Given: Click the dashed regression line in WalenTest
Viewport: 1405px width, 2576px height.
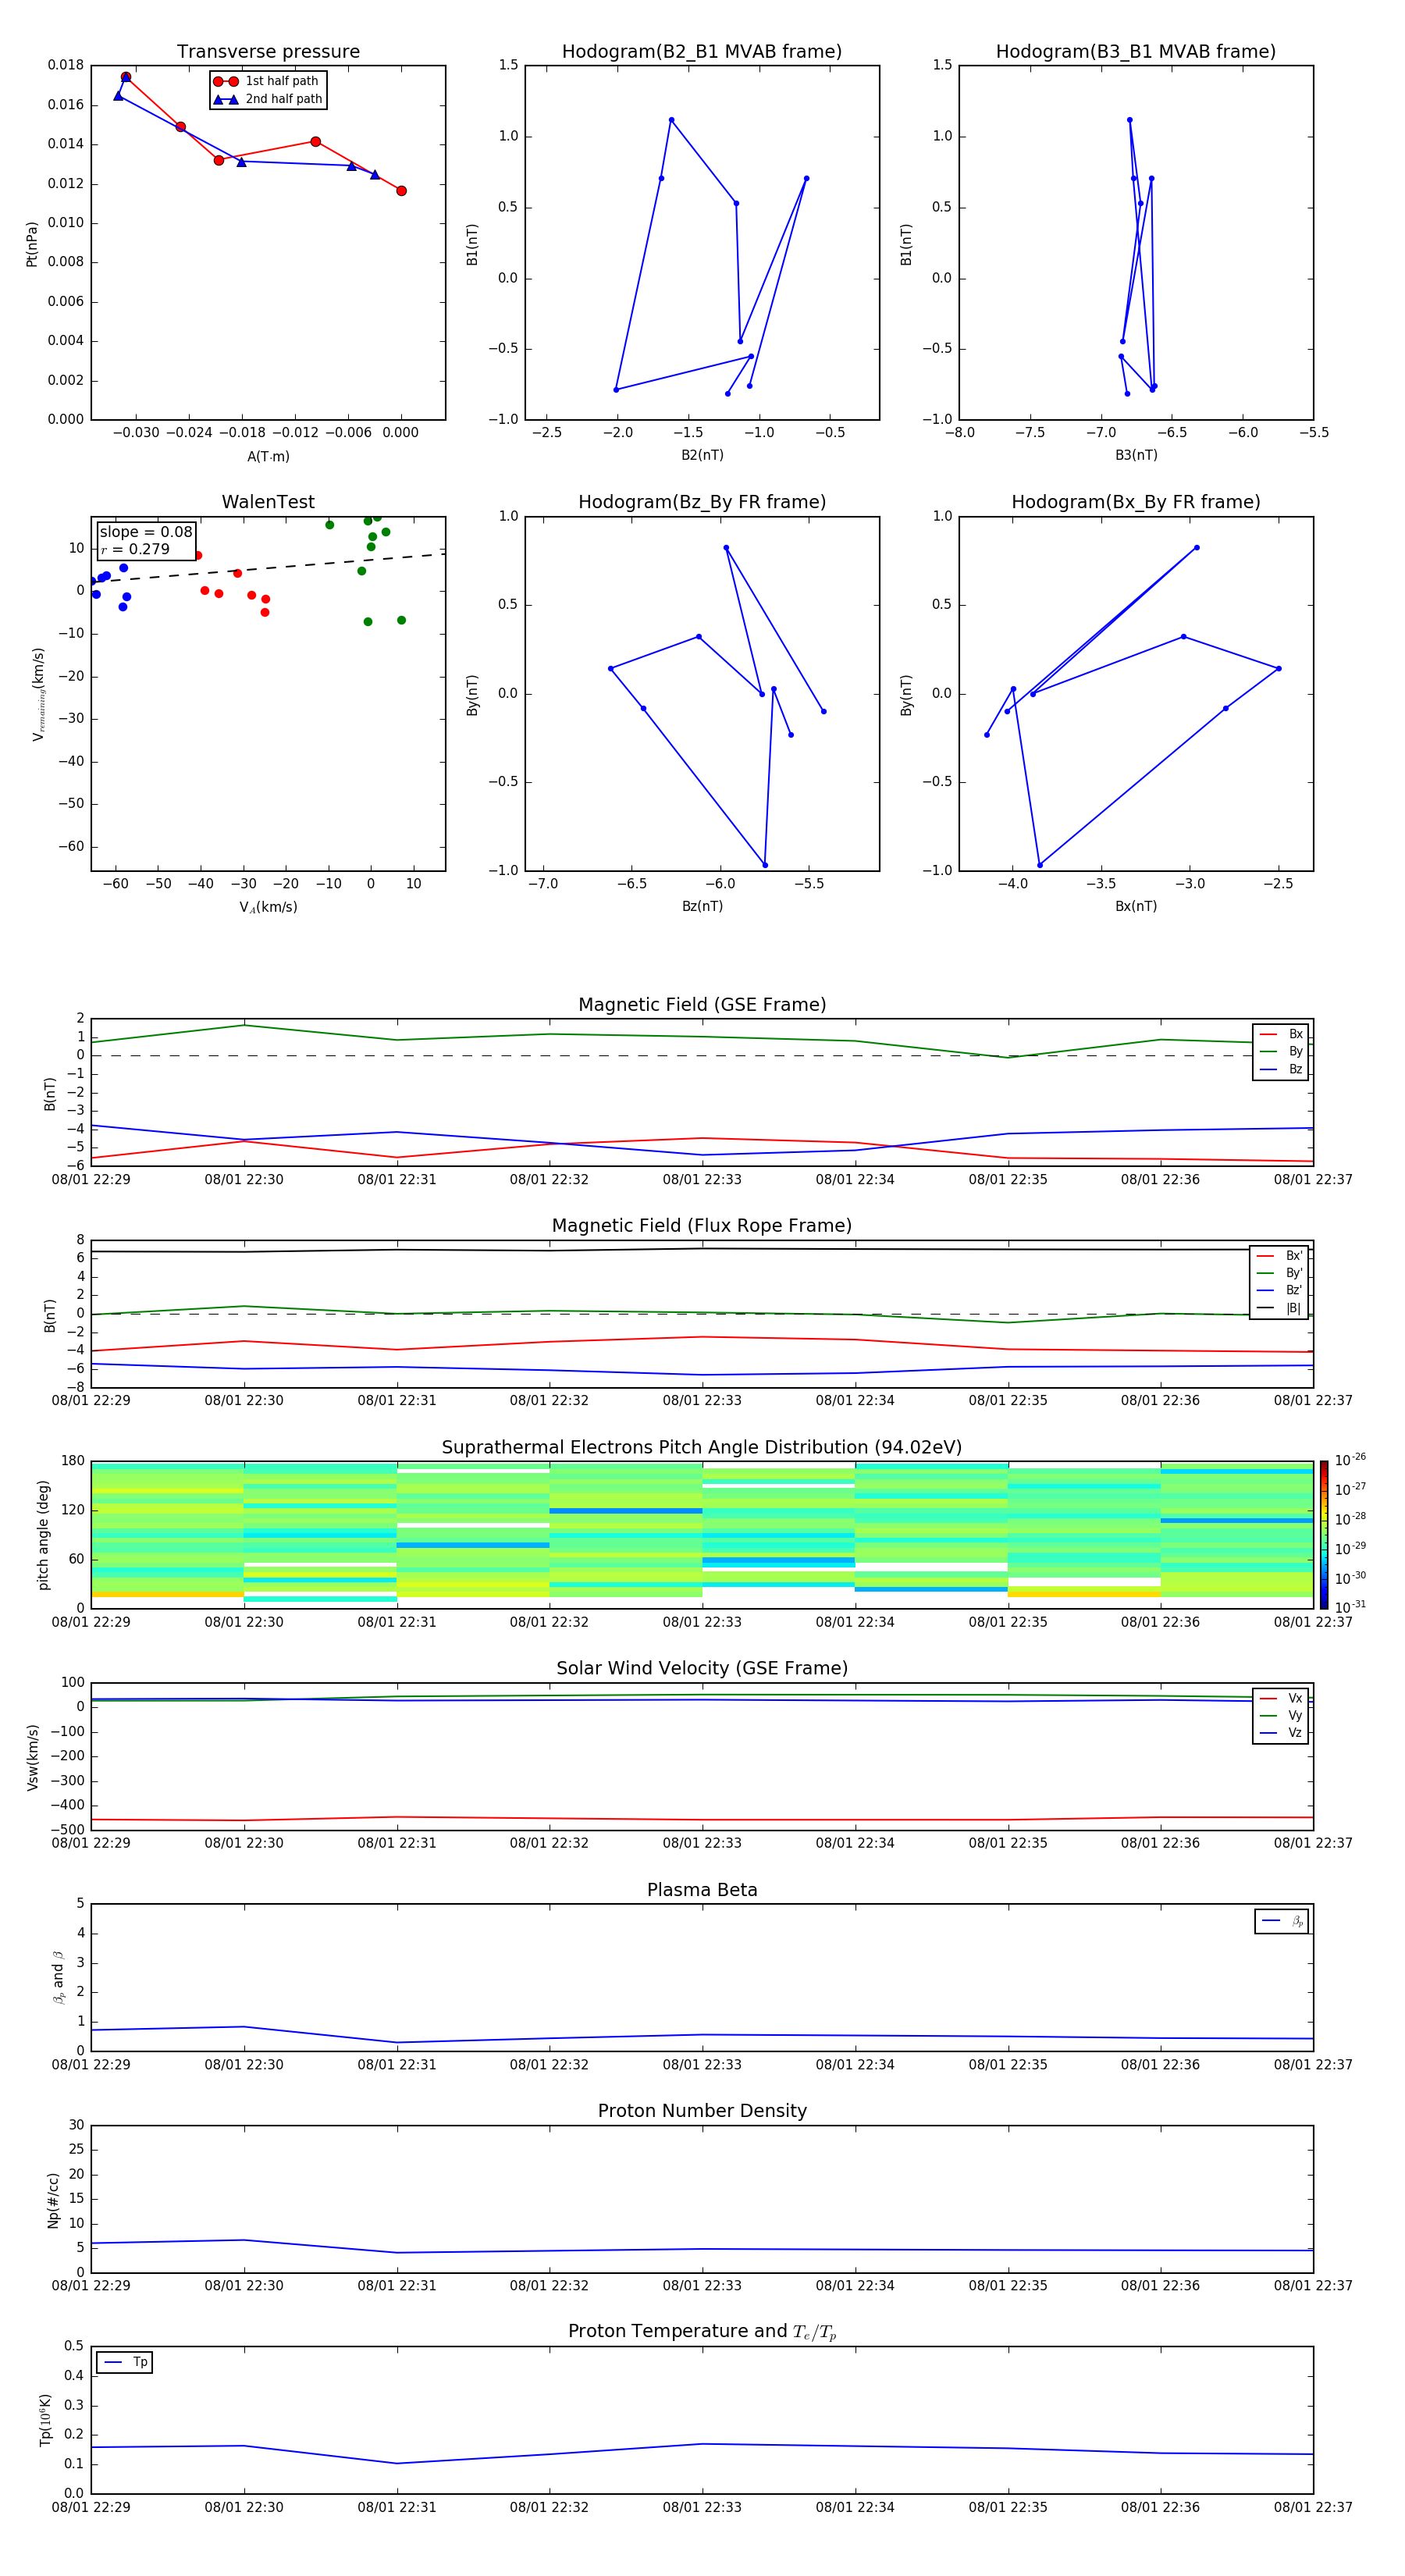Looking at the screenshot, I should pyautogui.click(x=268, y=567).
